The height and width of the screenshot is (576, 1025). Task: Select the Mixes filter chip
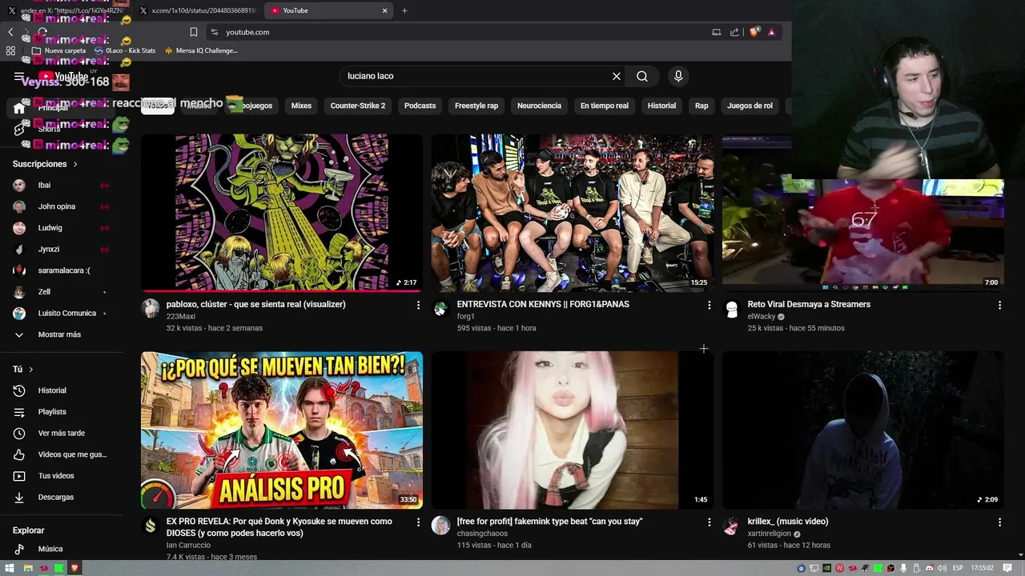[x=301, y=106]
